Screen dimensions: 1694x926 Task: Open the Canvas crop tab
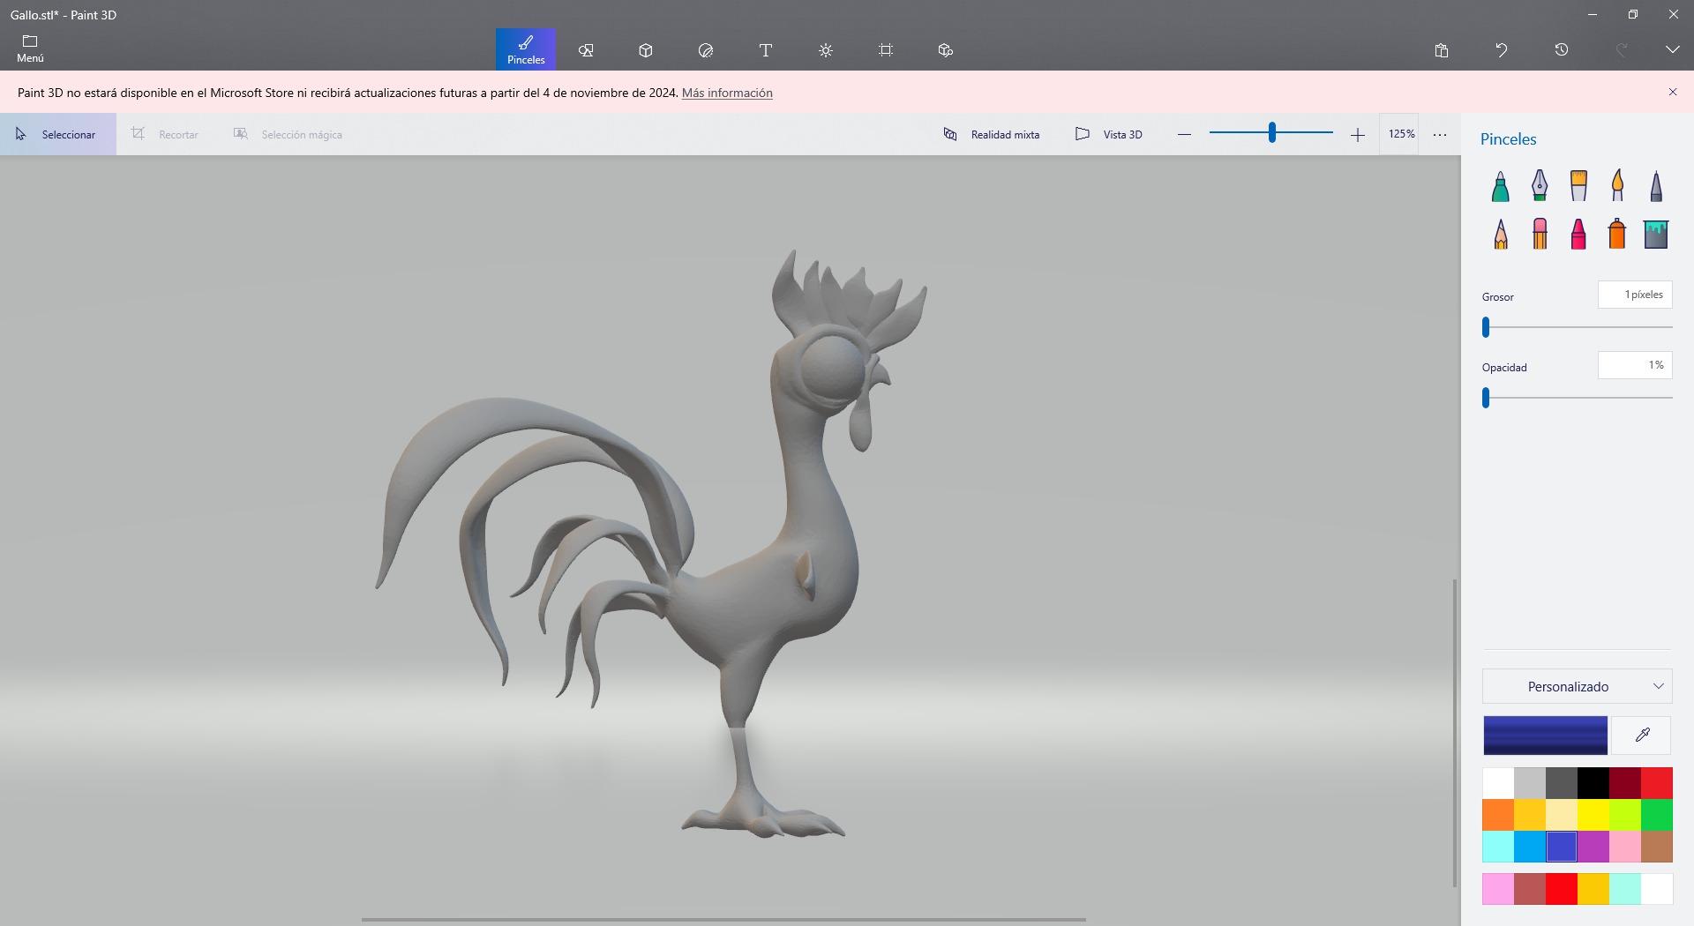tap(886, 50)
